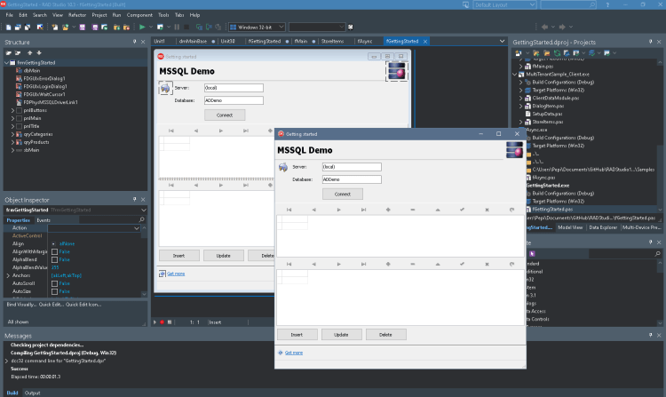This screenshot has width=666, height=397.
Task: Click Prior record in running app's lower navigator
Action: 313,264
